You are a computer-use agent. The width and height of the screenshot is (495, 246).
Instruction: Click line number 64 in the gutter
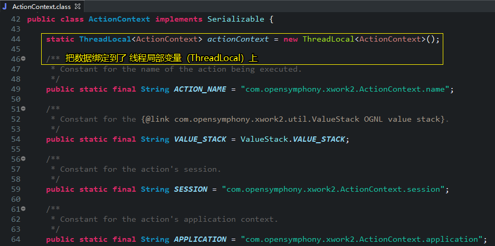tap(15, 239)
